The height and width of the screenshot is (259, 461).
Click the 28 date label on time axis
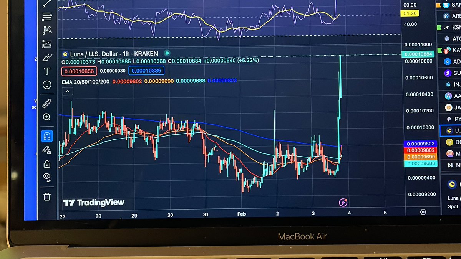point(98,216)
